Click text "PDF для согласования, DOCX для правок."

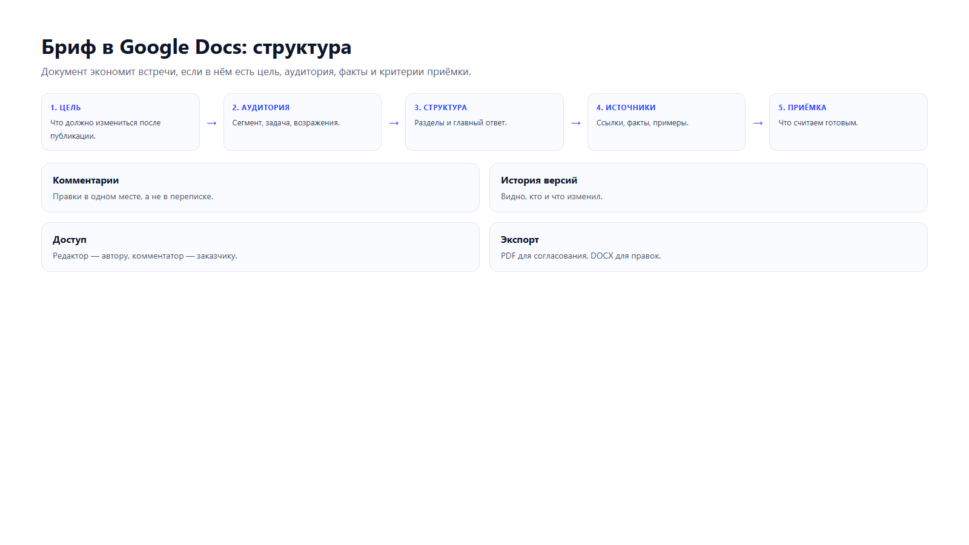pyautogui.click(x=581, y=256)
